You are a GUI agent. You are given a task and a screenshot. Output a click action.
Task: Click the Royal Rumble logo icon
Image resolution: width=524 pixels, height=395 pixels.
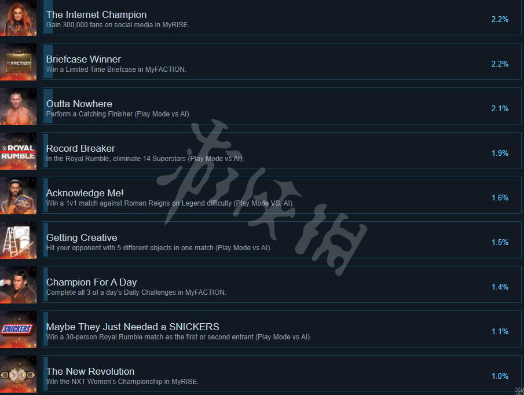click(x=18, y=151)
